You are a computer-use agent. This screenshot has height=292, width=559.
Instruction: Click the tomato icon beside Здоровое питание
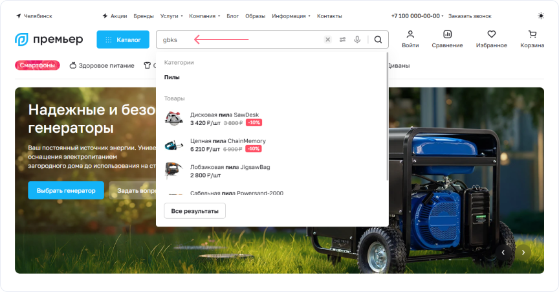point(72,65)
